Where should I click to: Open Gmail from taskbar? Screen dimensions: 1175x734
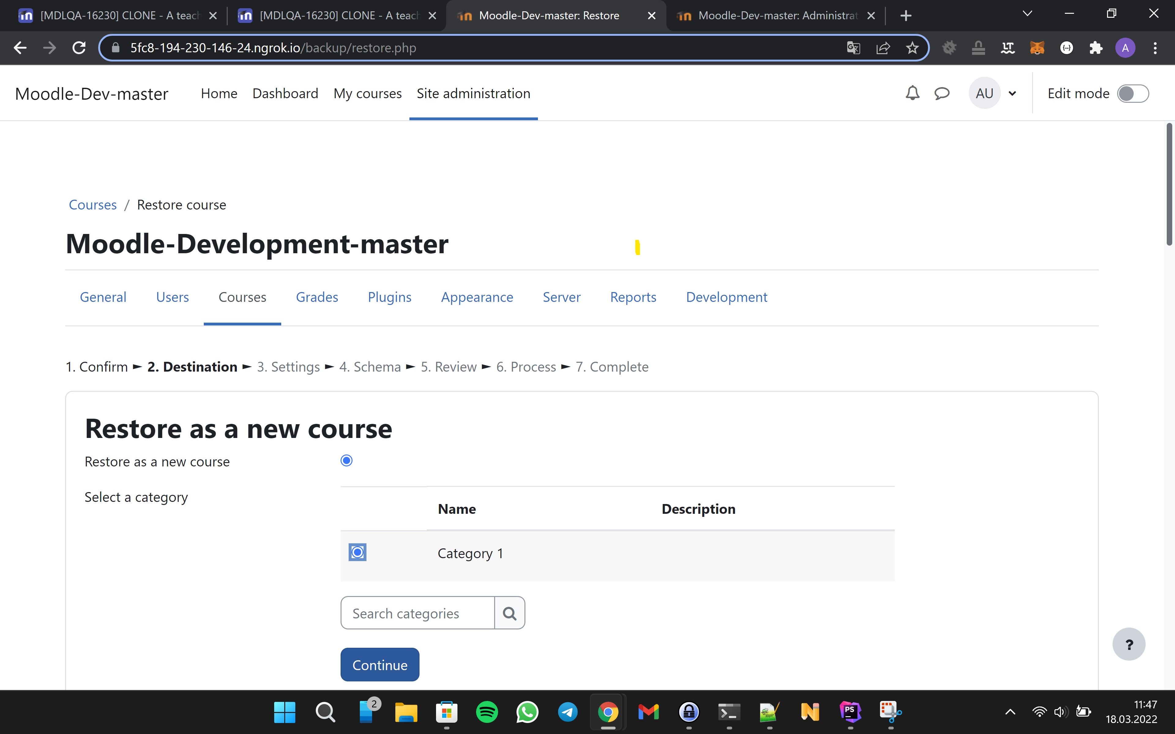(x=648, y=712)
